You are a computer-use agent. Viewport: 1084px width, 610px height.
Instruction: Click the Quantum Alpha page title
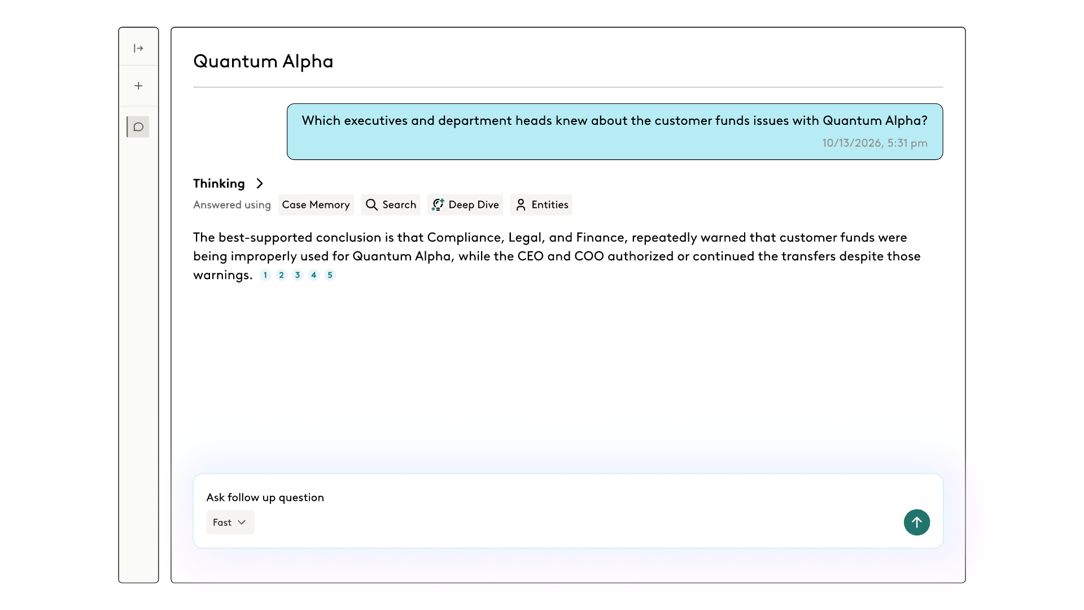point(263,61)
